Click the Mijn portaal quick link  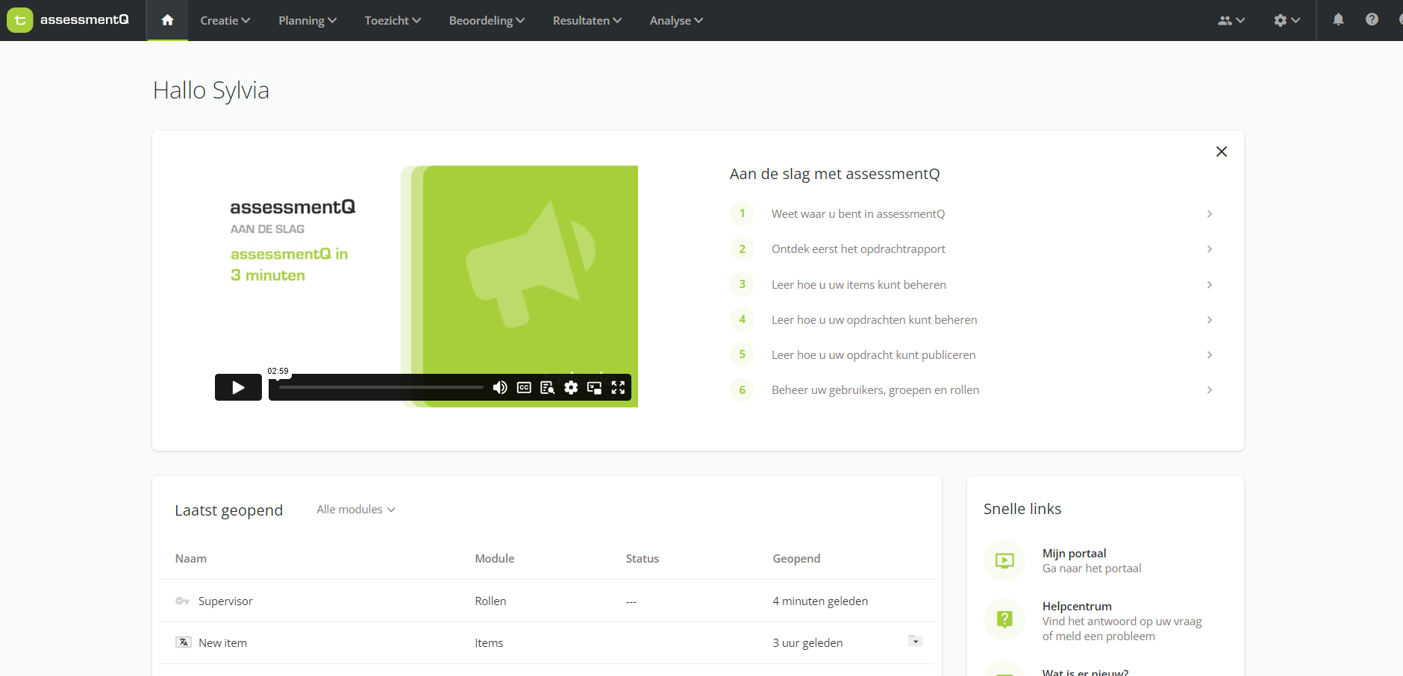1092,560
